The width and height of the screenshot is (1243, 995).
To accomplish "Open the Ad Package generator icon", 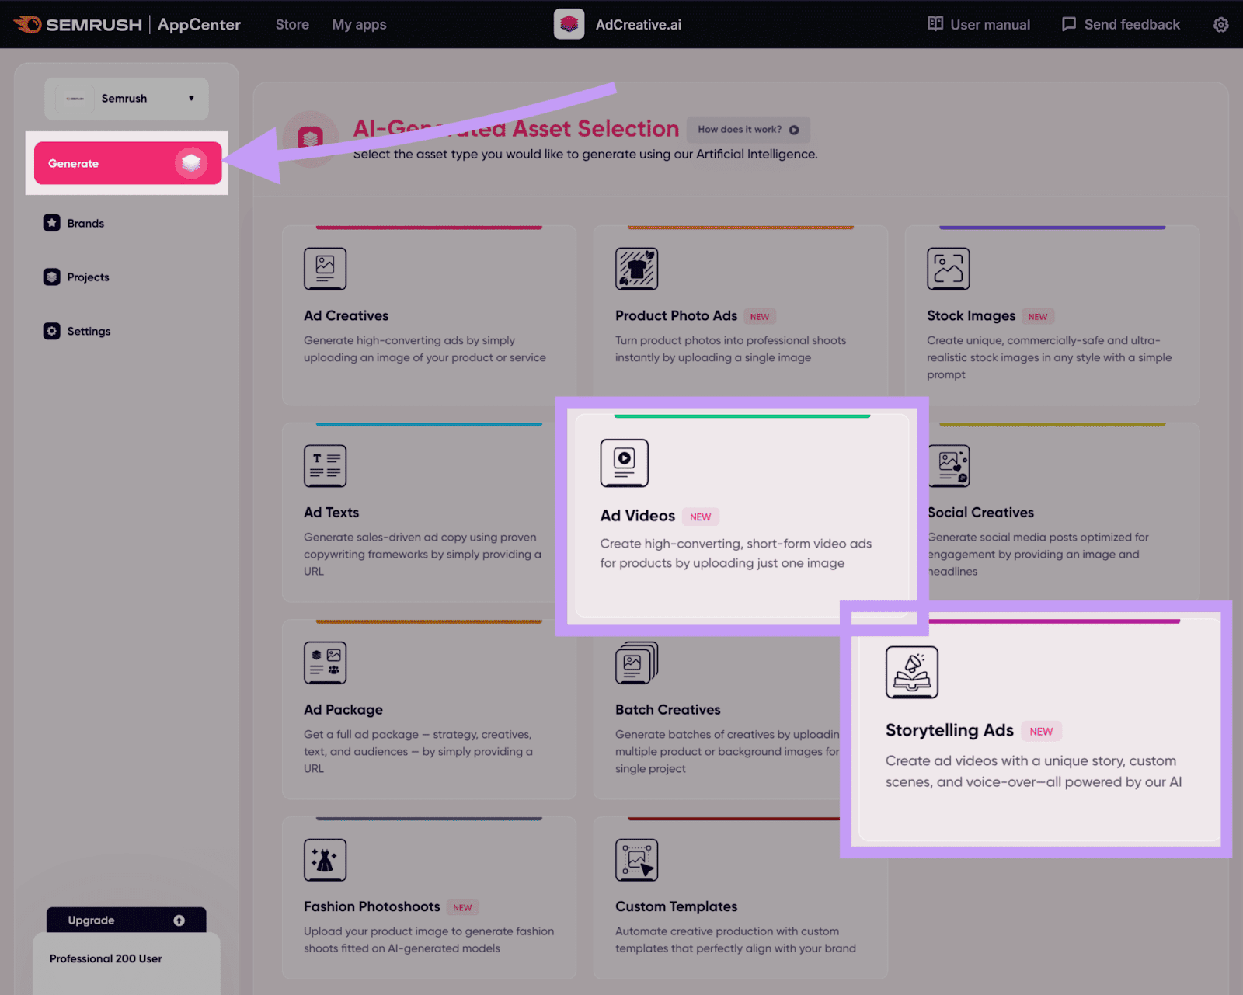I will [325, 663].
